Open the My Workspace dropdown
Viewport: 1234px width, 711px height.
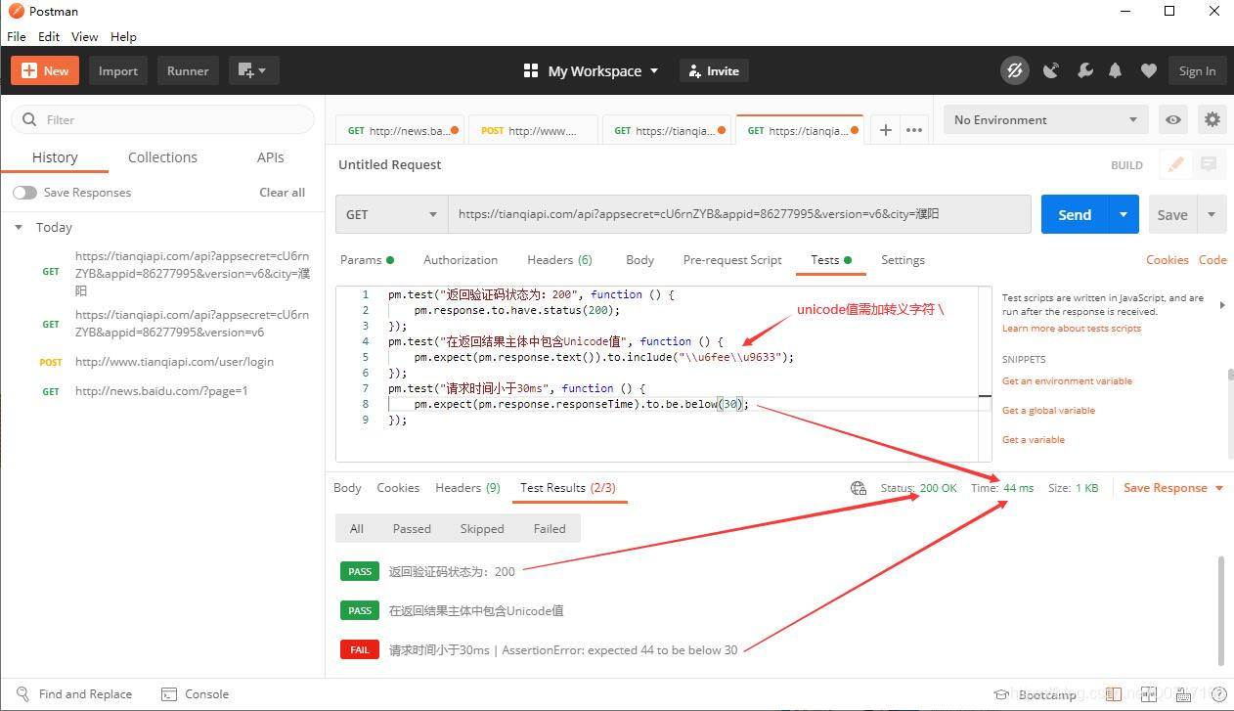click(603, 70)
